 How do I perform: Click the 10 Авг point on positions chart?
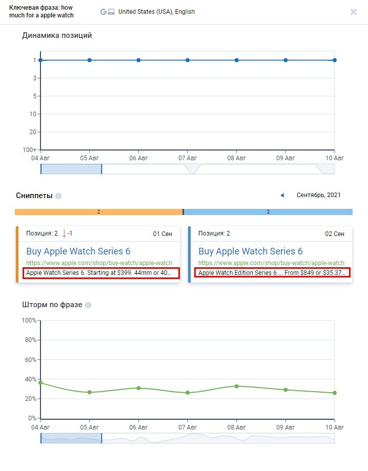click(335, 60)
